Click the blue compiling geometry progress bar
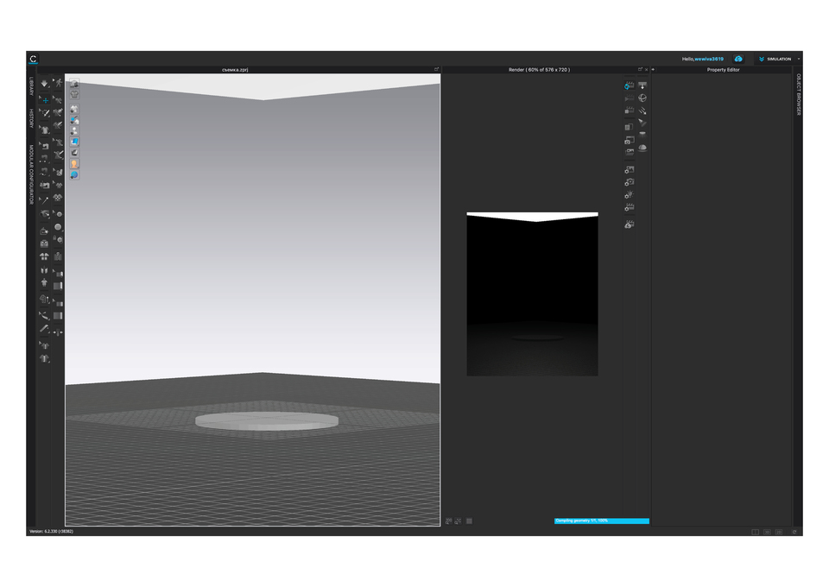829x587 pixels. pyautogui.click(x=602, y=521)
